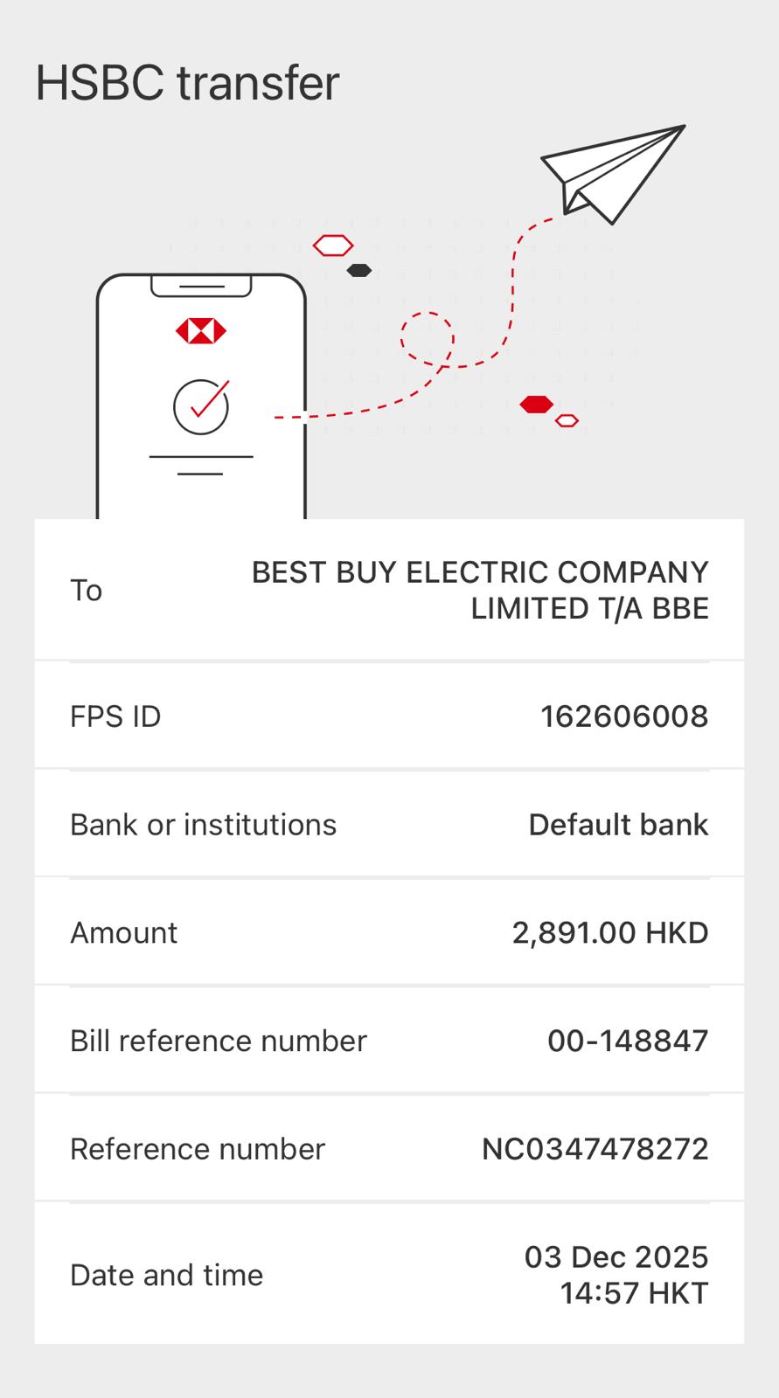779x1398 pixels.
Task: Click the FPS ID value 162606008
Action: pyautogui.click(x=624, y=716)
